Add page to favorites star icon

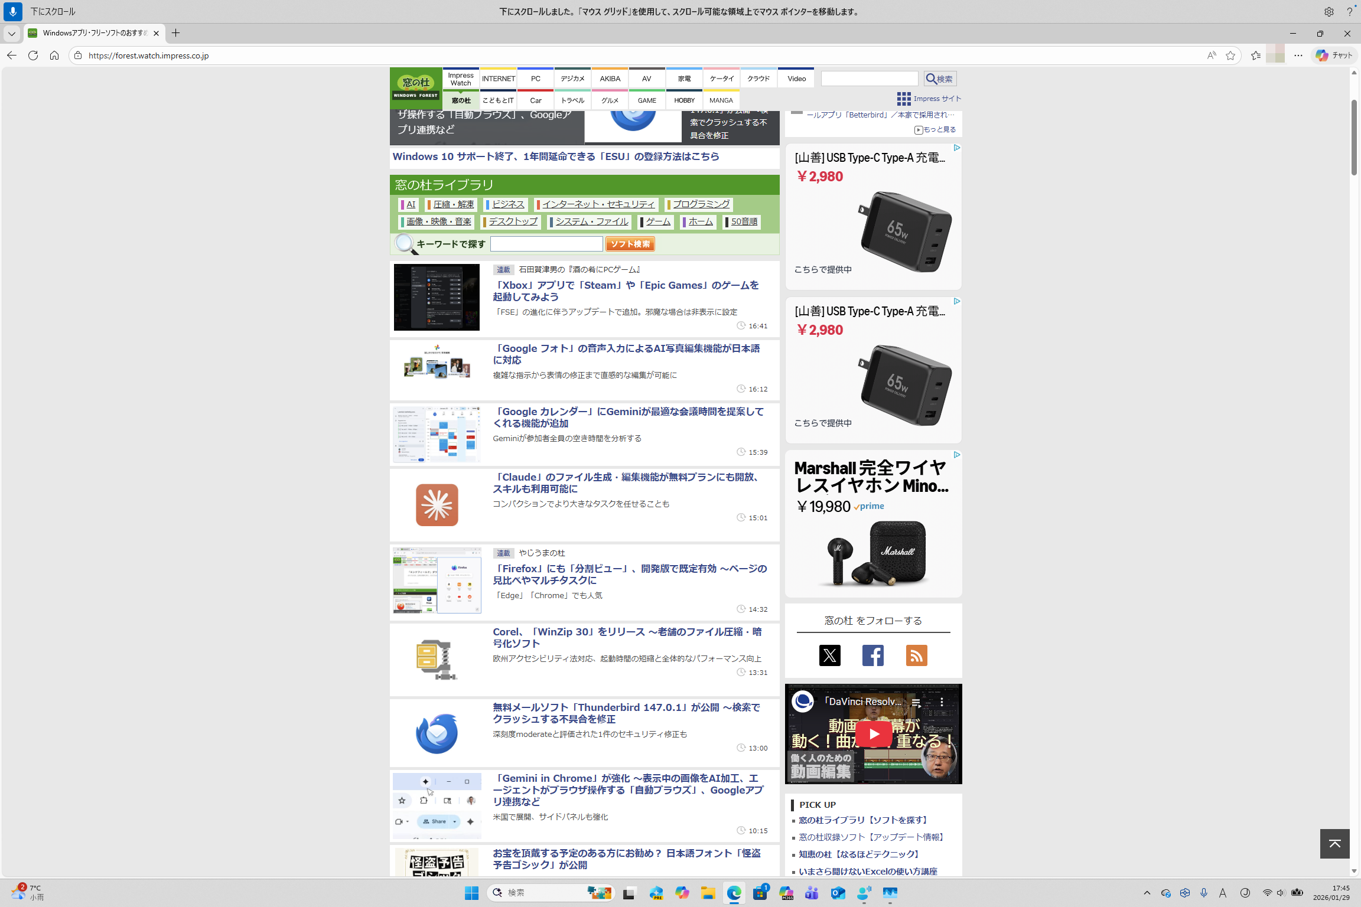(1230, 56)
